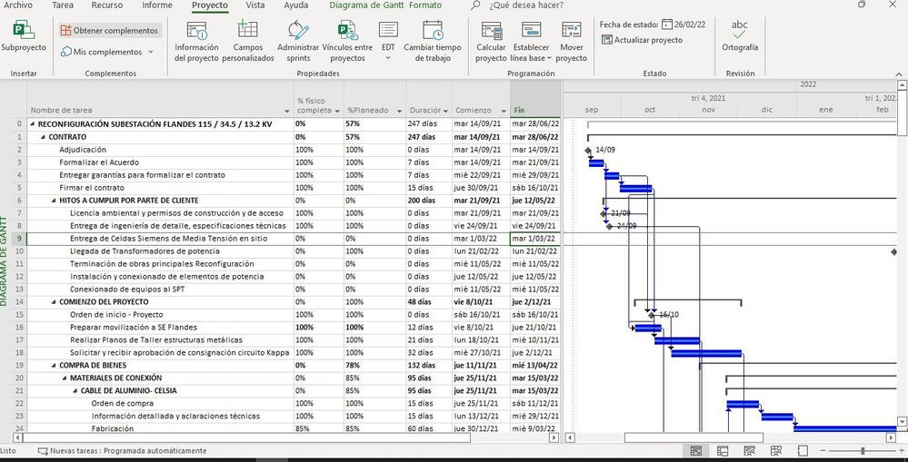
Task: Collapse the CONTRATO summary task
Action: pos(44,137)
